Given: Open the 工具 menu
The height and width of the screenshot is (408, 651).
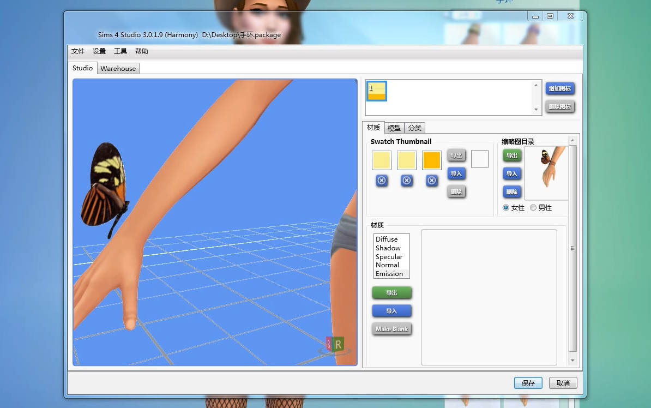Looking at the screenshot, I should click(x=120, y=51).
